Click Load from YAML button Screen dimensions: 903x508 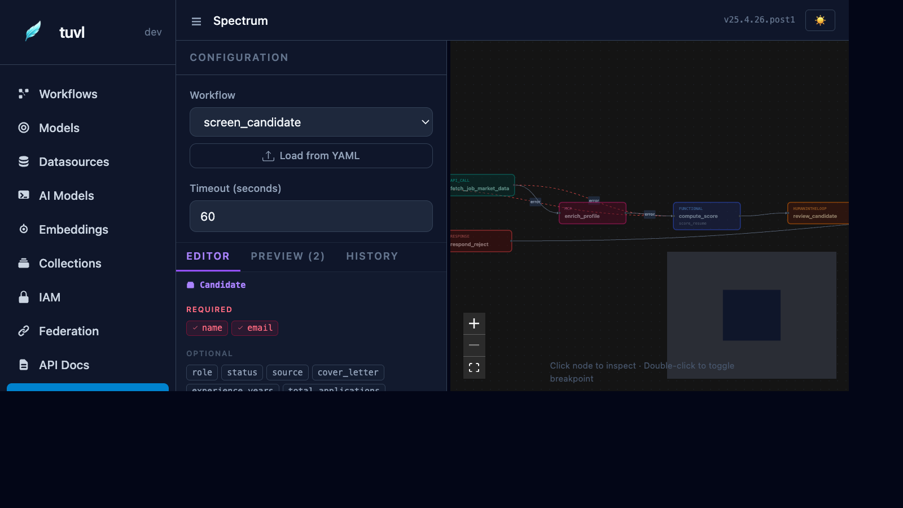click(x=311, y=156)
